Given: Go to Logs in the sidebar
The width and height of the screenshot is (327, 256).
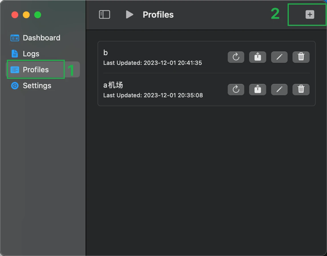Looking at the screenshot, I should coord(31,54).
